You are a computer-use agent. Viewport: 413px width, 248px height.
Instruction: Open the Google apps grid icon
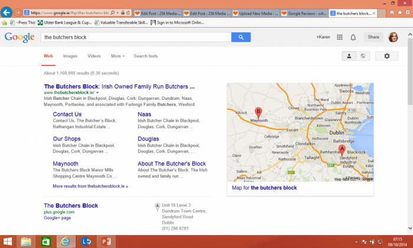point(339,37)
